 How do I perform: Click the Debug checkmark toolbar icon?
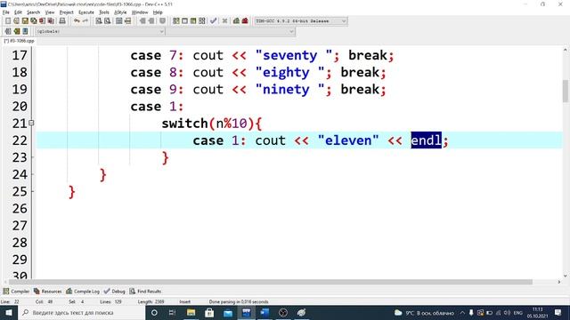click(214, 21)
